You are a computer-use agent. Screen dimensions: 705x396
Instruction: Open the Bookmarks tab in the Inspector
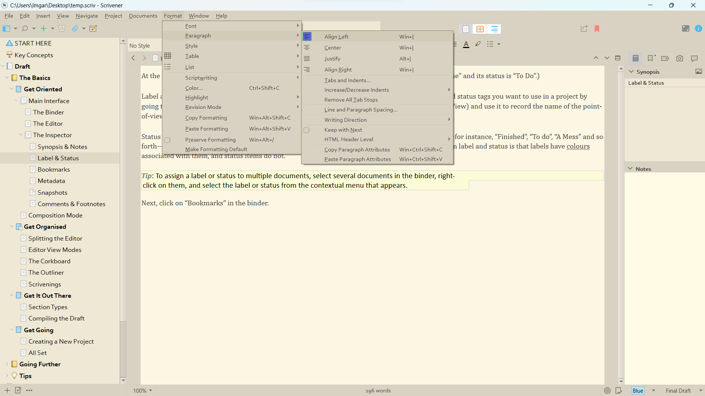tap(651, 58)
